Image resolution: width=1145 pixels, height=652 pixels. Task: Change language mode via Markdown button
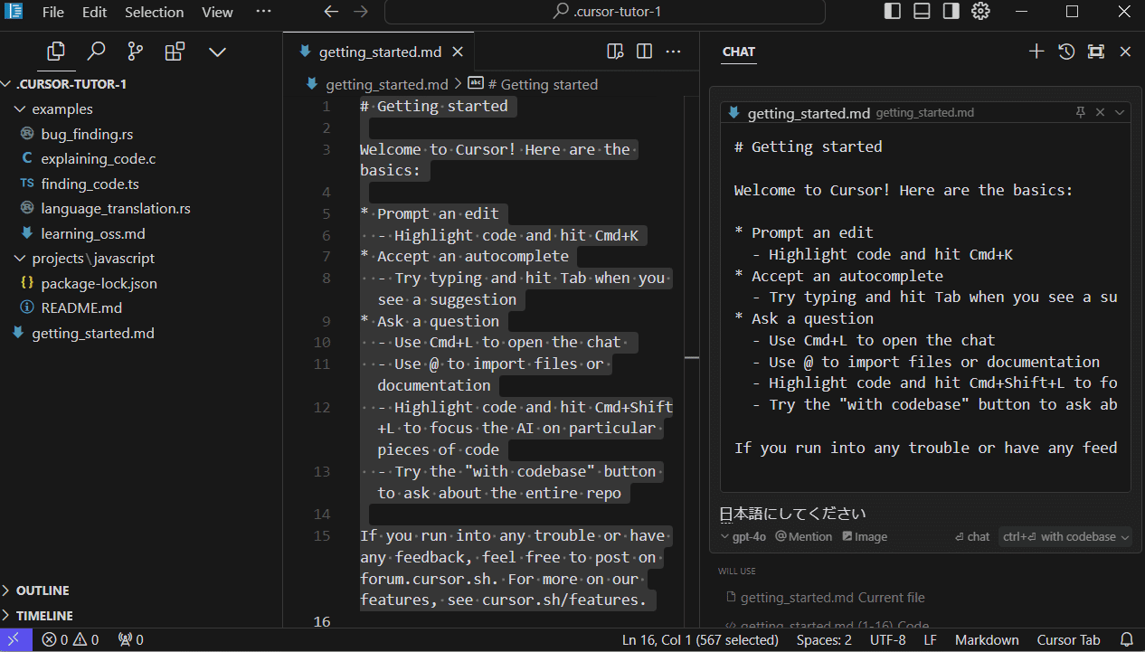[987, 639]
